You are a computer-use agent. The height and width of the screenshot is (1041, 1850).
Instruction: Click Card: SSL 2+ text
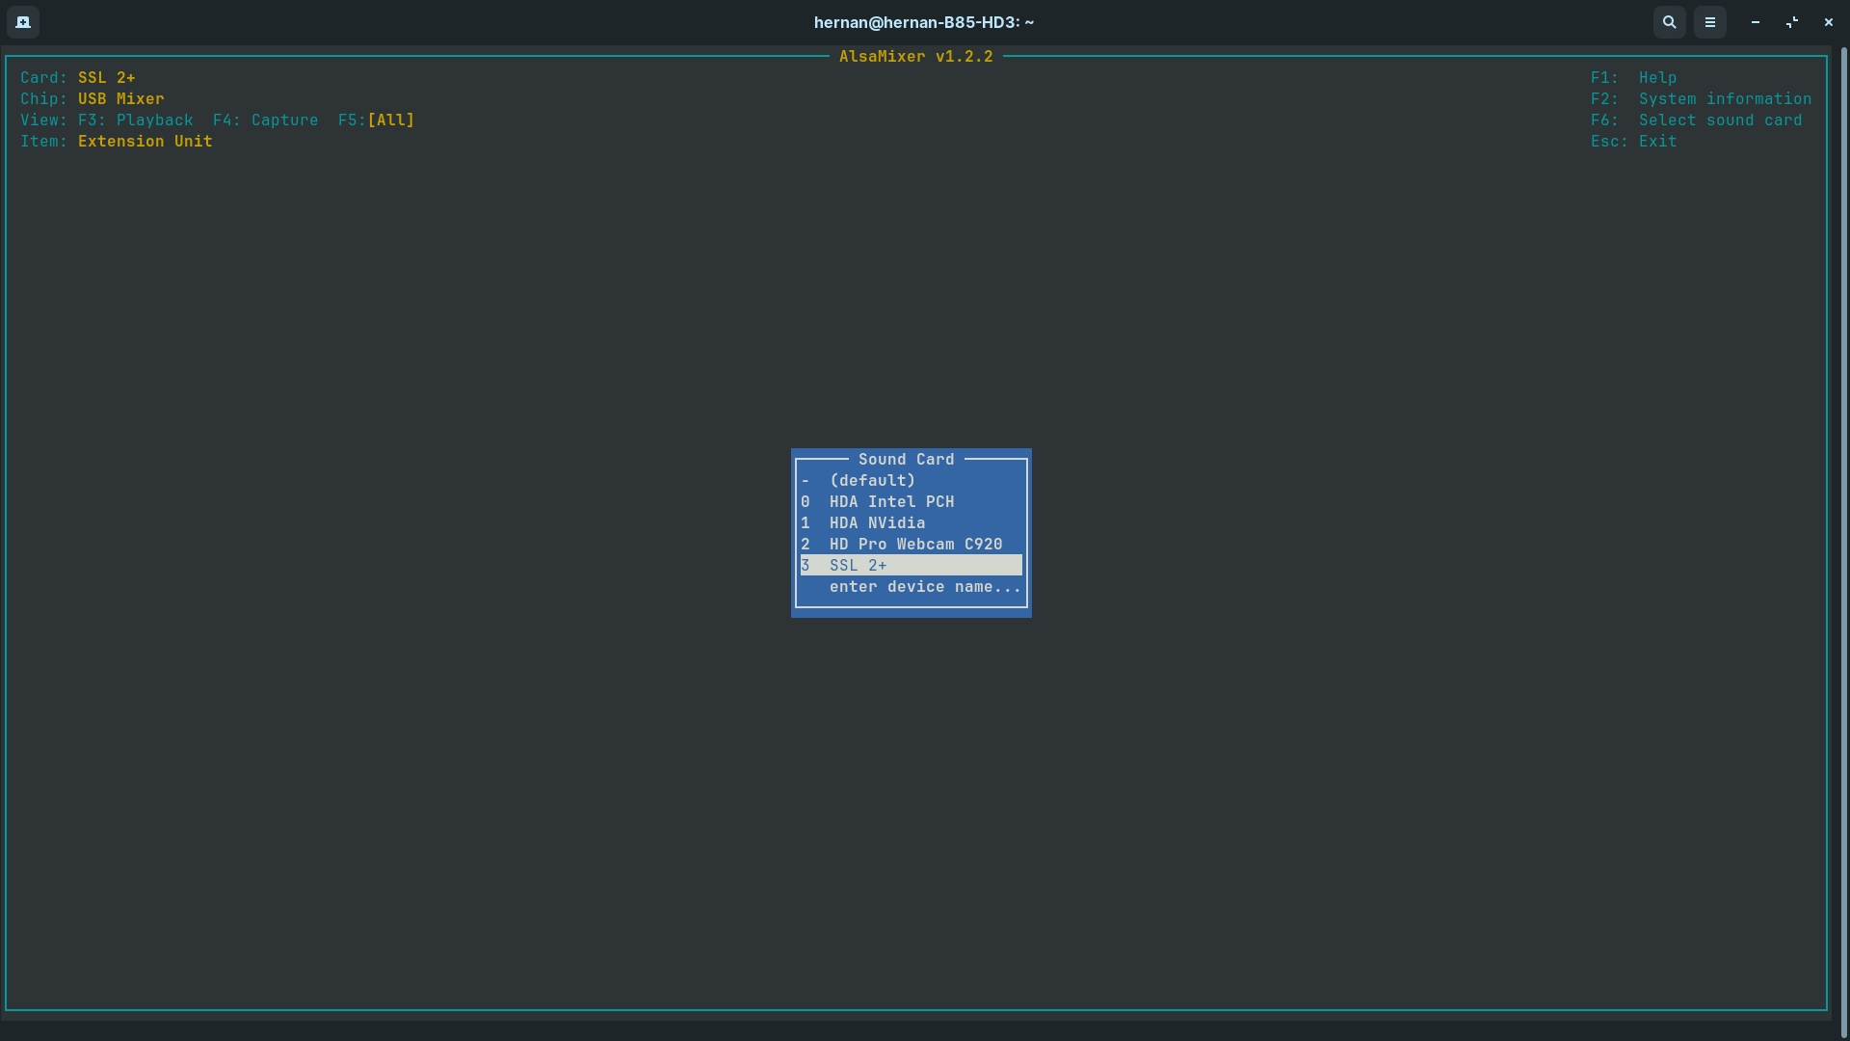[x=78, y=77]
